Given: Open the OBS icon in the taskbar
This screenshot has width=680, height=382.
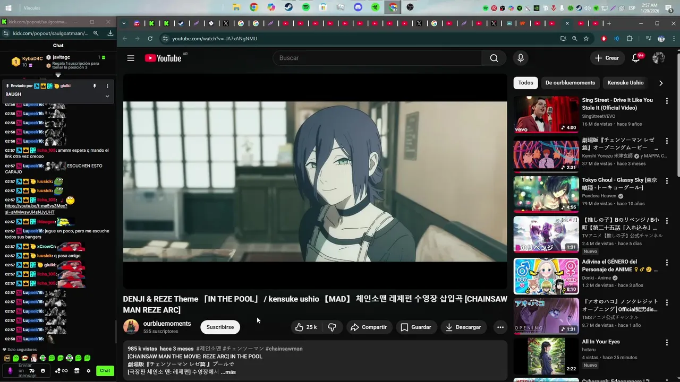Looking at the screenshot, I should click(410, 7).
